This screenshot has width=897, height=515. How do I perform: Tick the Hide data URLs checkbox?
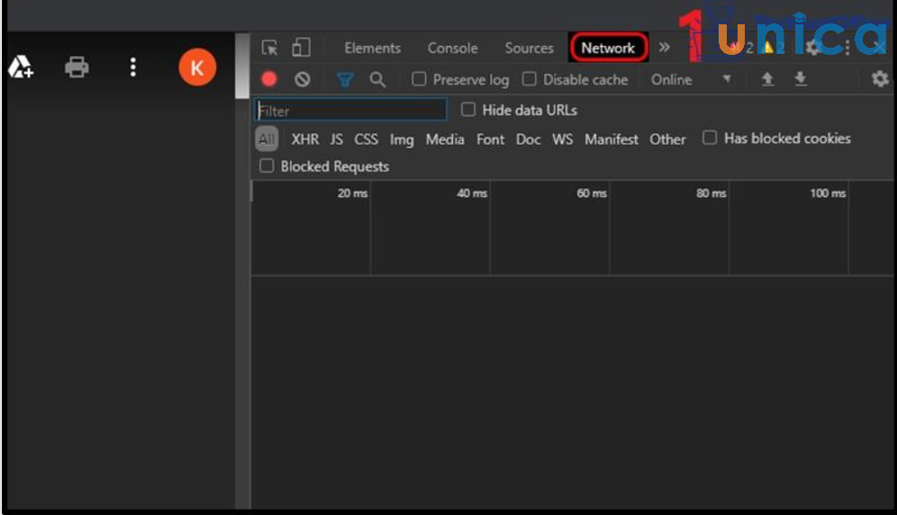pyautogui.click(x=468, y=110)
